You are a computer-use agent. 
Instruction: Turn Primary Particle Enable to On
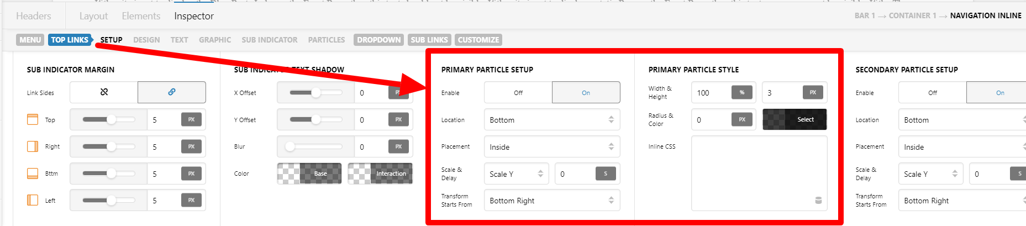586,92
